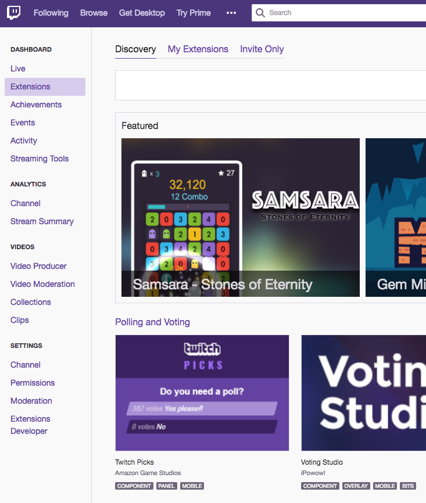The height and width of the screenshot is (503, 426).
Task: Click the Twitch Picks title text
Action: [x=134, y=462]
